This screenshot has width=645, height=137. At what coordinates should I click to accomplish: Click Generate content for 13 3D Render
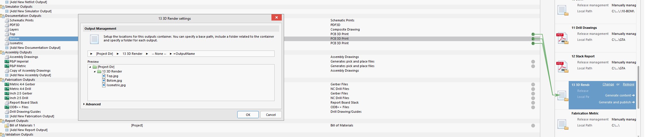pos(620,96)
